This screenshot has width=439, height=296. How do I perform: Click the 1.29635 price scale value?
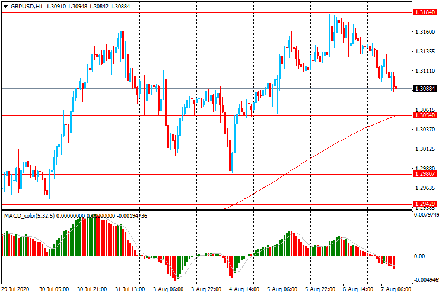point(425,188)
